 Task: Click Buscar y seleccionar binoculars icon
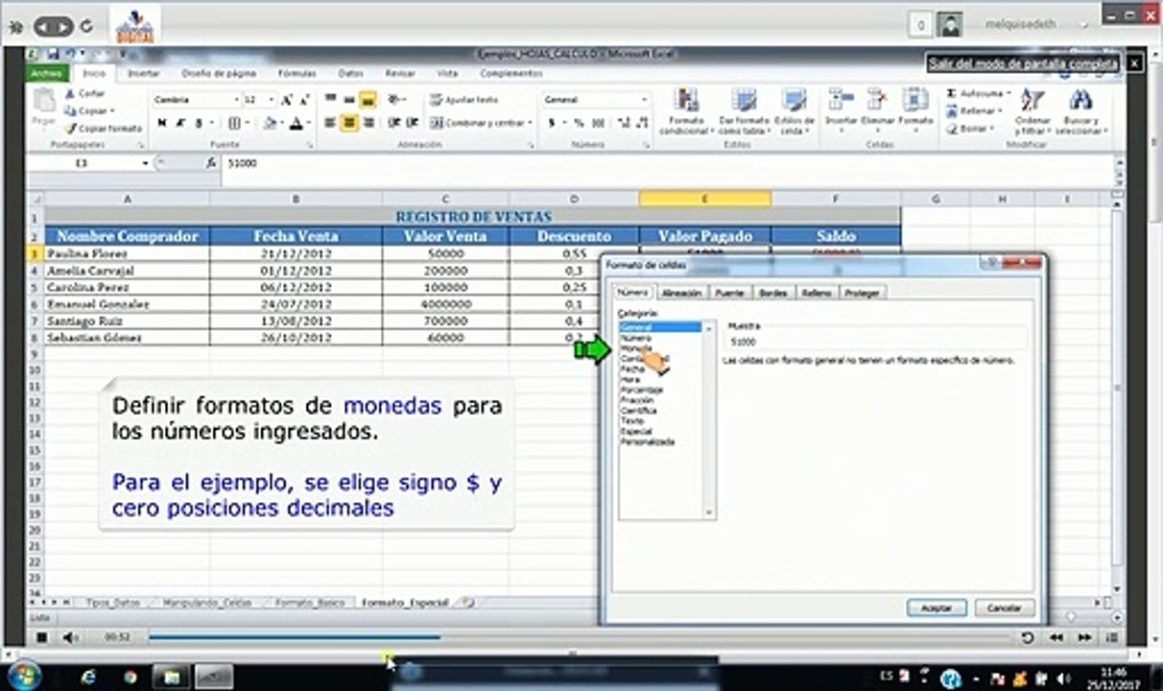(x=1080, y=101)
